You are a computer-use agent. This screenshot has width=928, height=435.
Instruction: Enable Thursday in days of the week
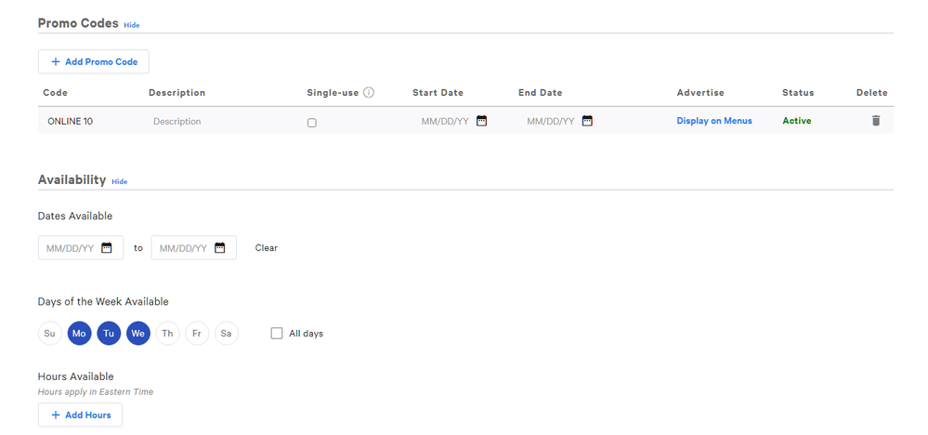point(167,333)
